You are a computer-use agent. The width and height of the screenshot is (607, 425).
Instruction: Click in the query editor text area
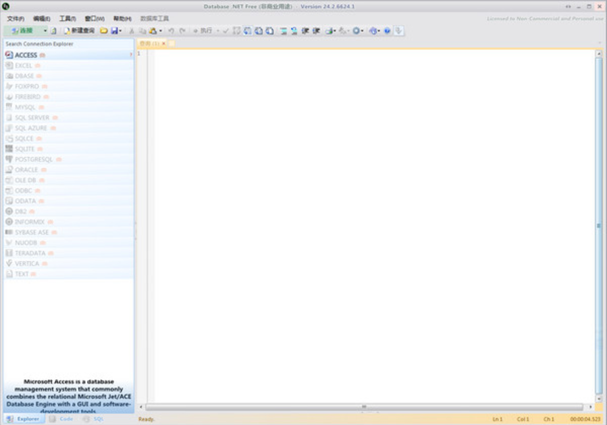[x=373, y=226]
